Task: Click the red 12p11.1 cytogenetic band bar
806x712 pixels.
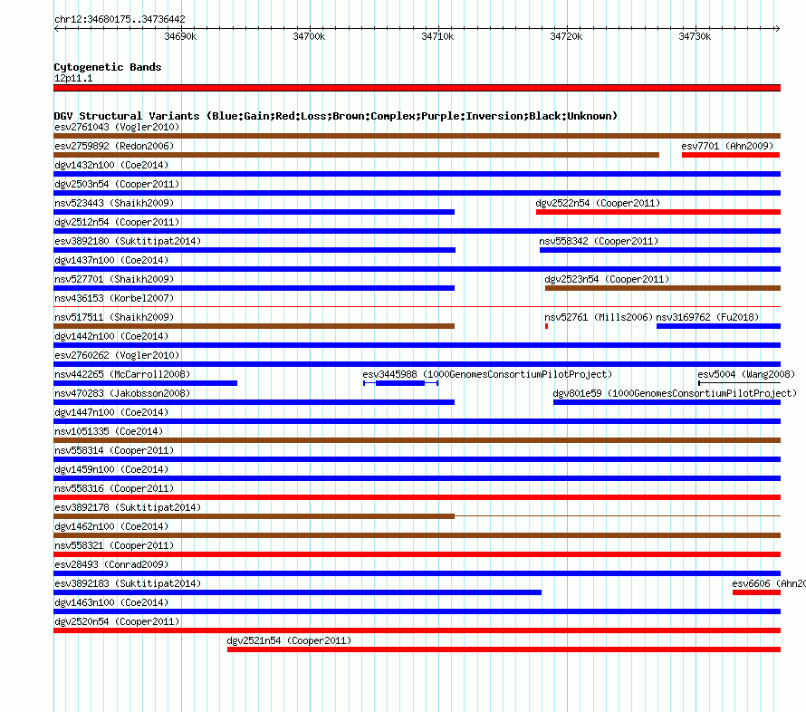Action: point(417,88)
